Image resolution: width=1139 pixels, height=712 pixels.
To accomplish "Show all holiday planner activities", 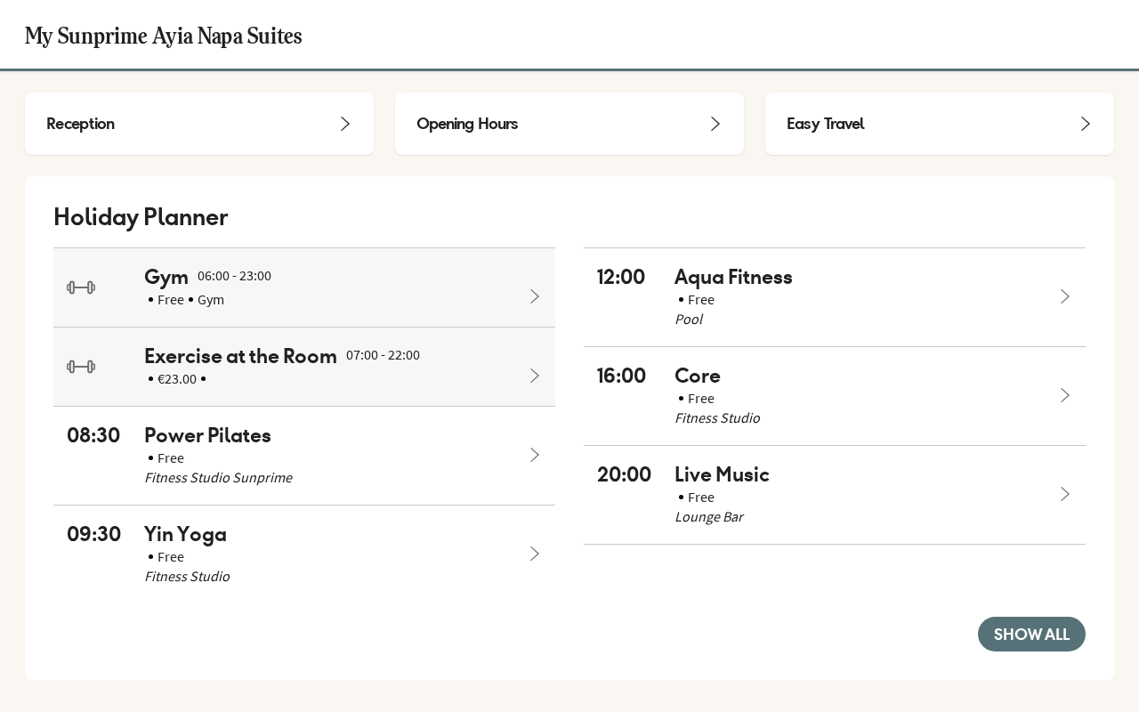I will (1031, 634).
